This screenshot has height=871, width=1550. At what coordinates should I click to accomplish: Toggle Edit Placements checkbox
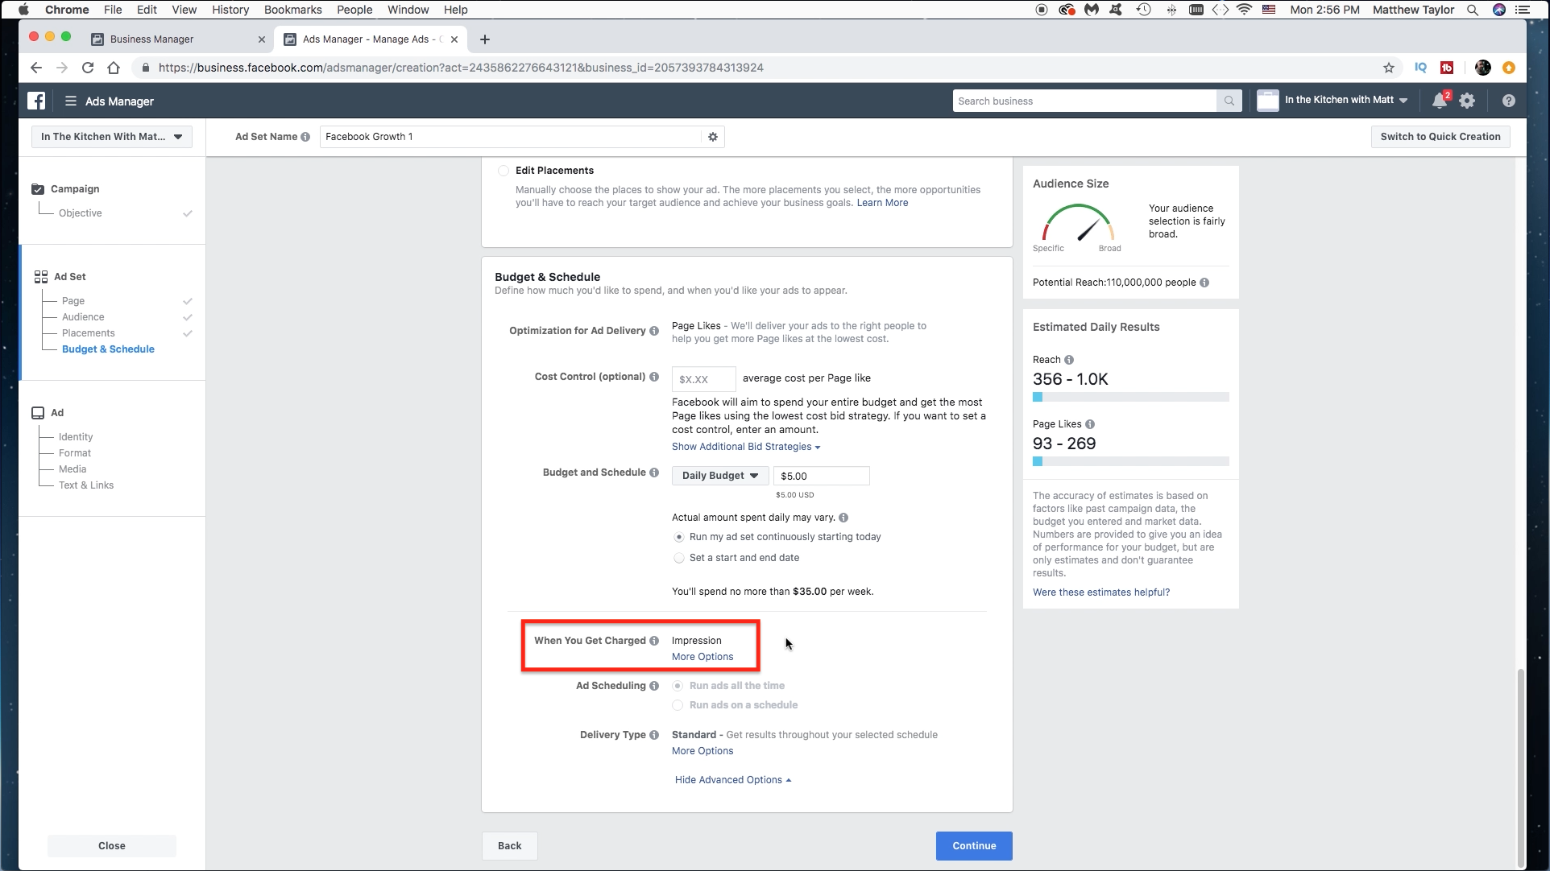point(504,170)
